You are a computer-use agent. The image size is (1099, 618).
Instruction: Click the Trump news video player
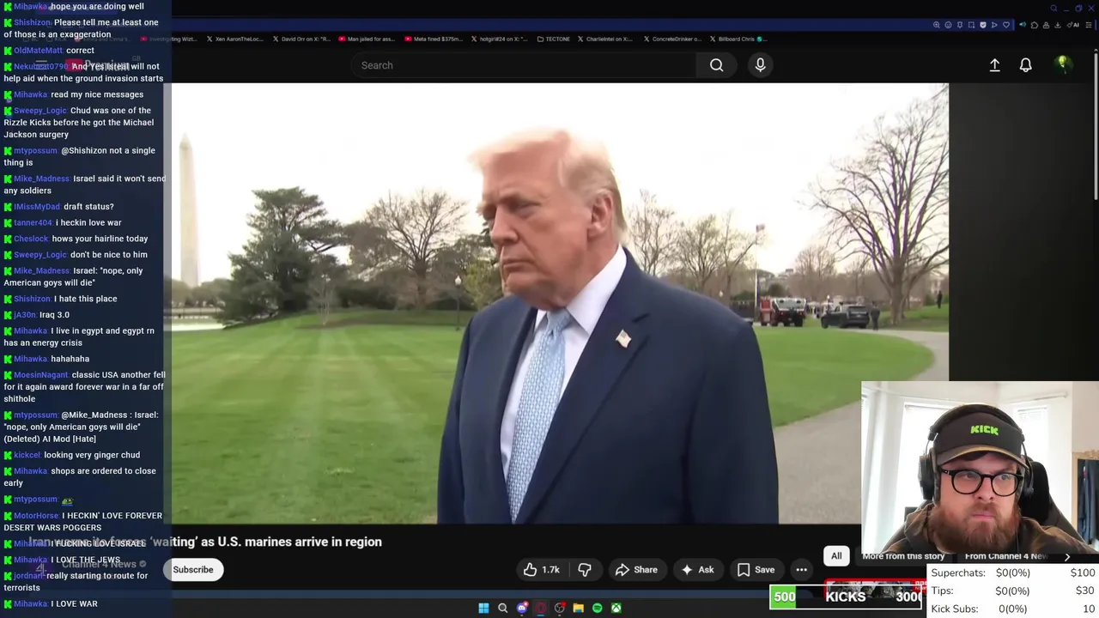coord(560,304)
